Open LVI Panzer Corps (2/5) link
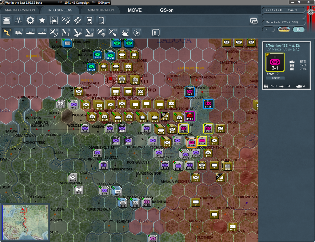315x242 pixels. (x=283, y=49)
